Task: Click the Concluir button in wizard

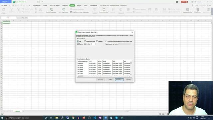Action: (129, 80)
